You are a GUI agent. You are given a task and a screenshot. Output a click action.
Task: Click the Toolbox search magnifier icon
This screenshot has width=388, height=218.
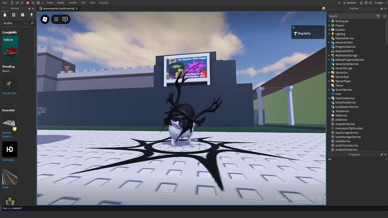(x=32, y=23)
